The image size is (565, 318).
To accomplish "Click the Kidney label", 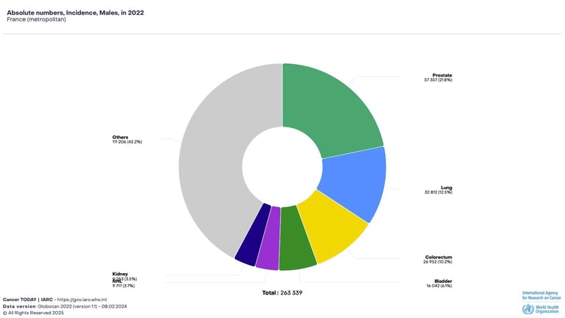I will (x=120, y=274).
